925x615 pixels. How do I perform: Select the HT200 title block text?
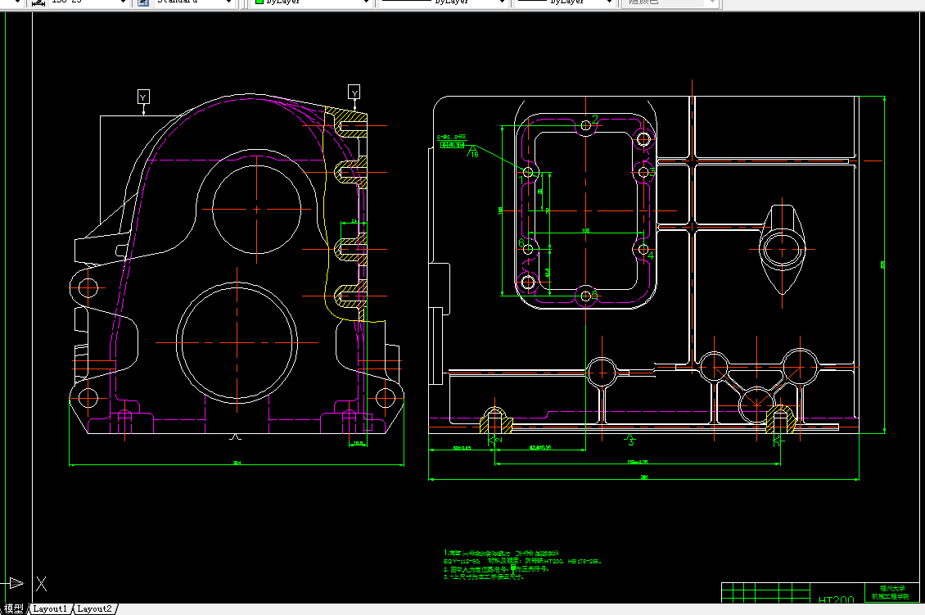[x=836, y=599]
